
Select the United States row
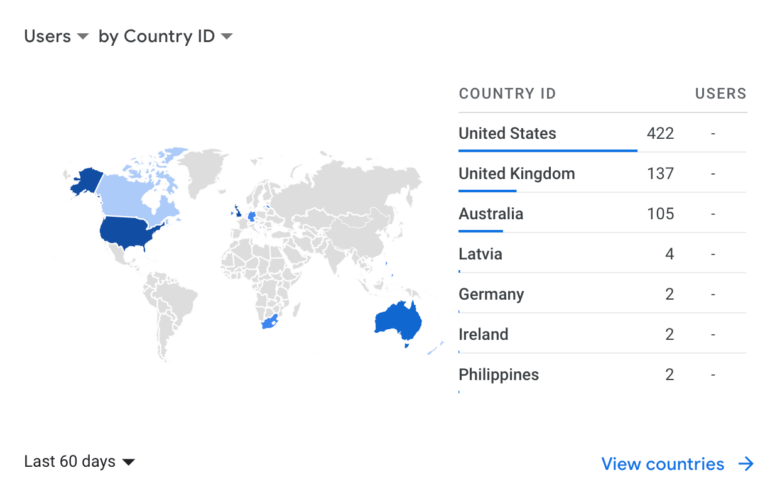[602, 133]
